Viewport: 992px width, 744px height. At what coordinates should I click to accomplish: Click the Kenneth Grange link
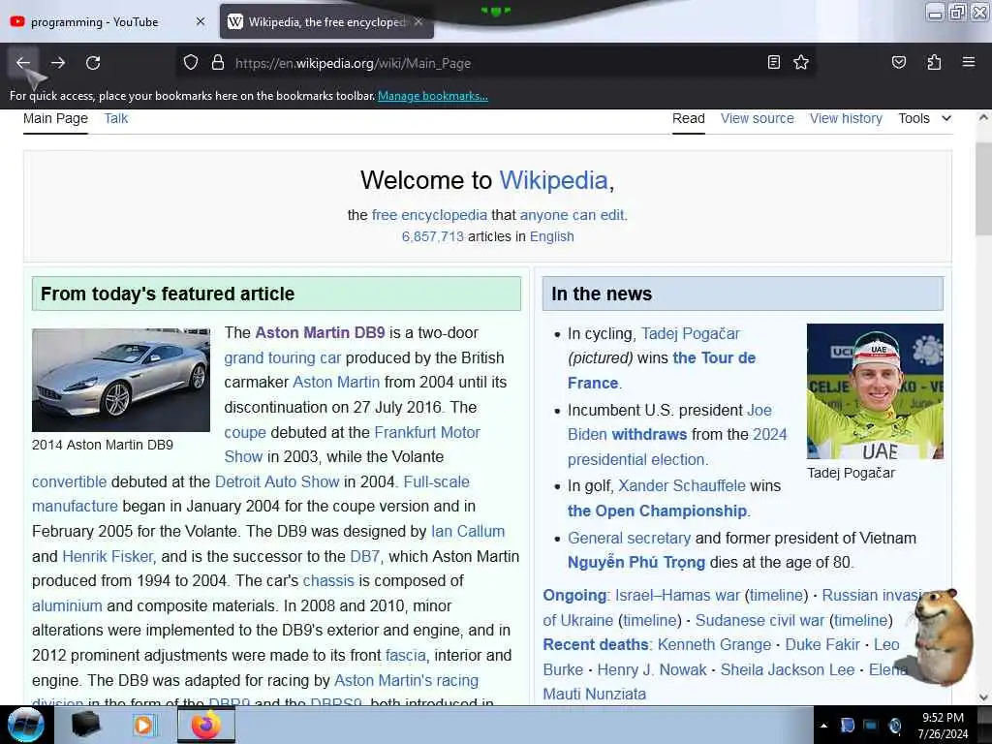(714, 644)
